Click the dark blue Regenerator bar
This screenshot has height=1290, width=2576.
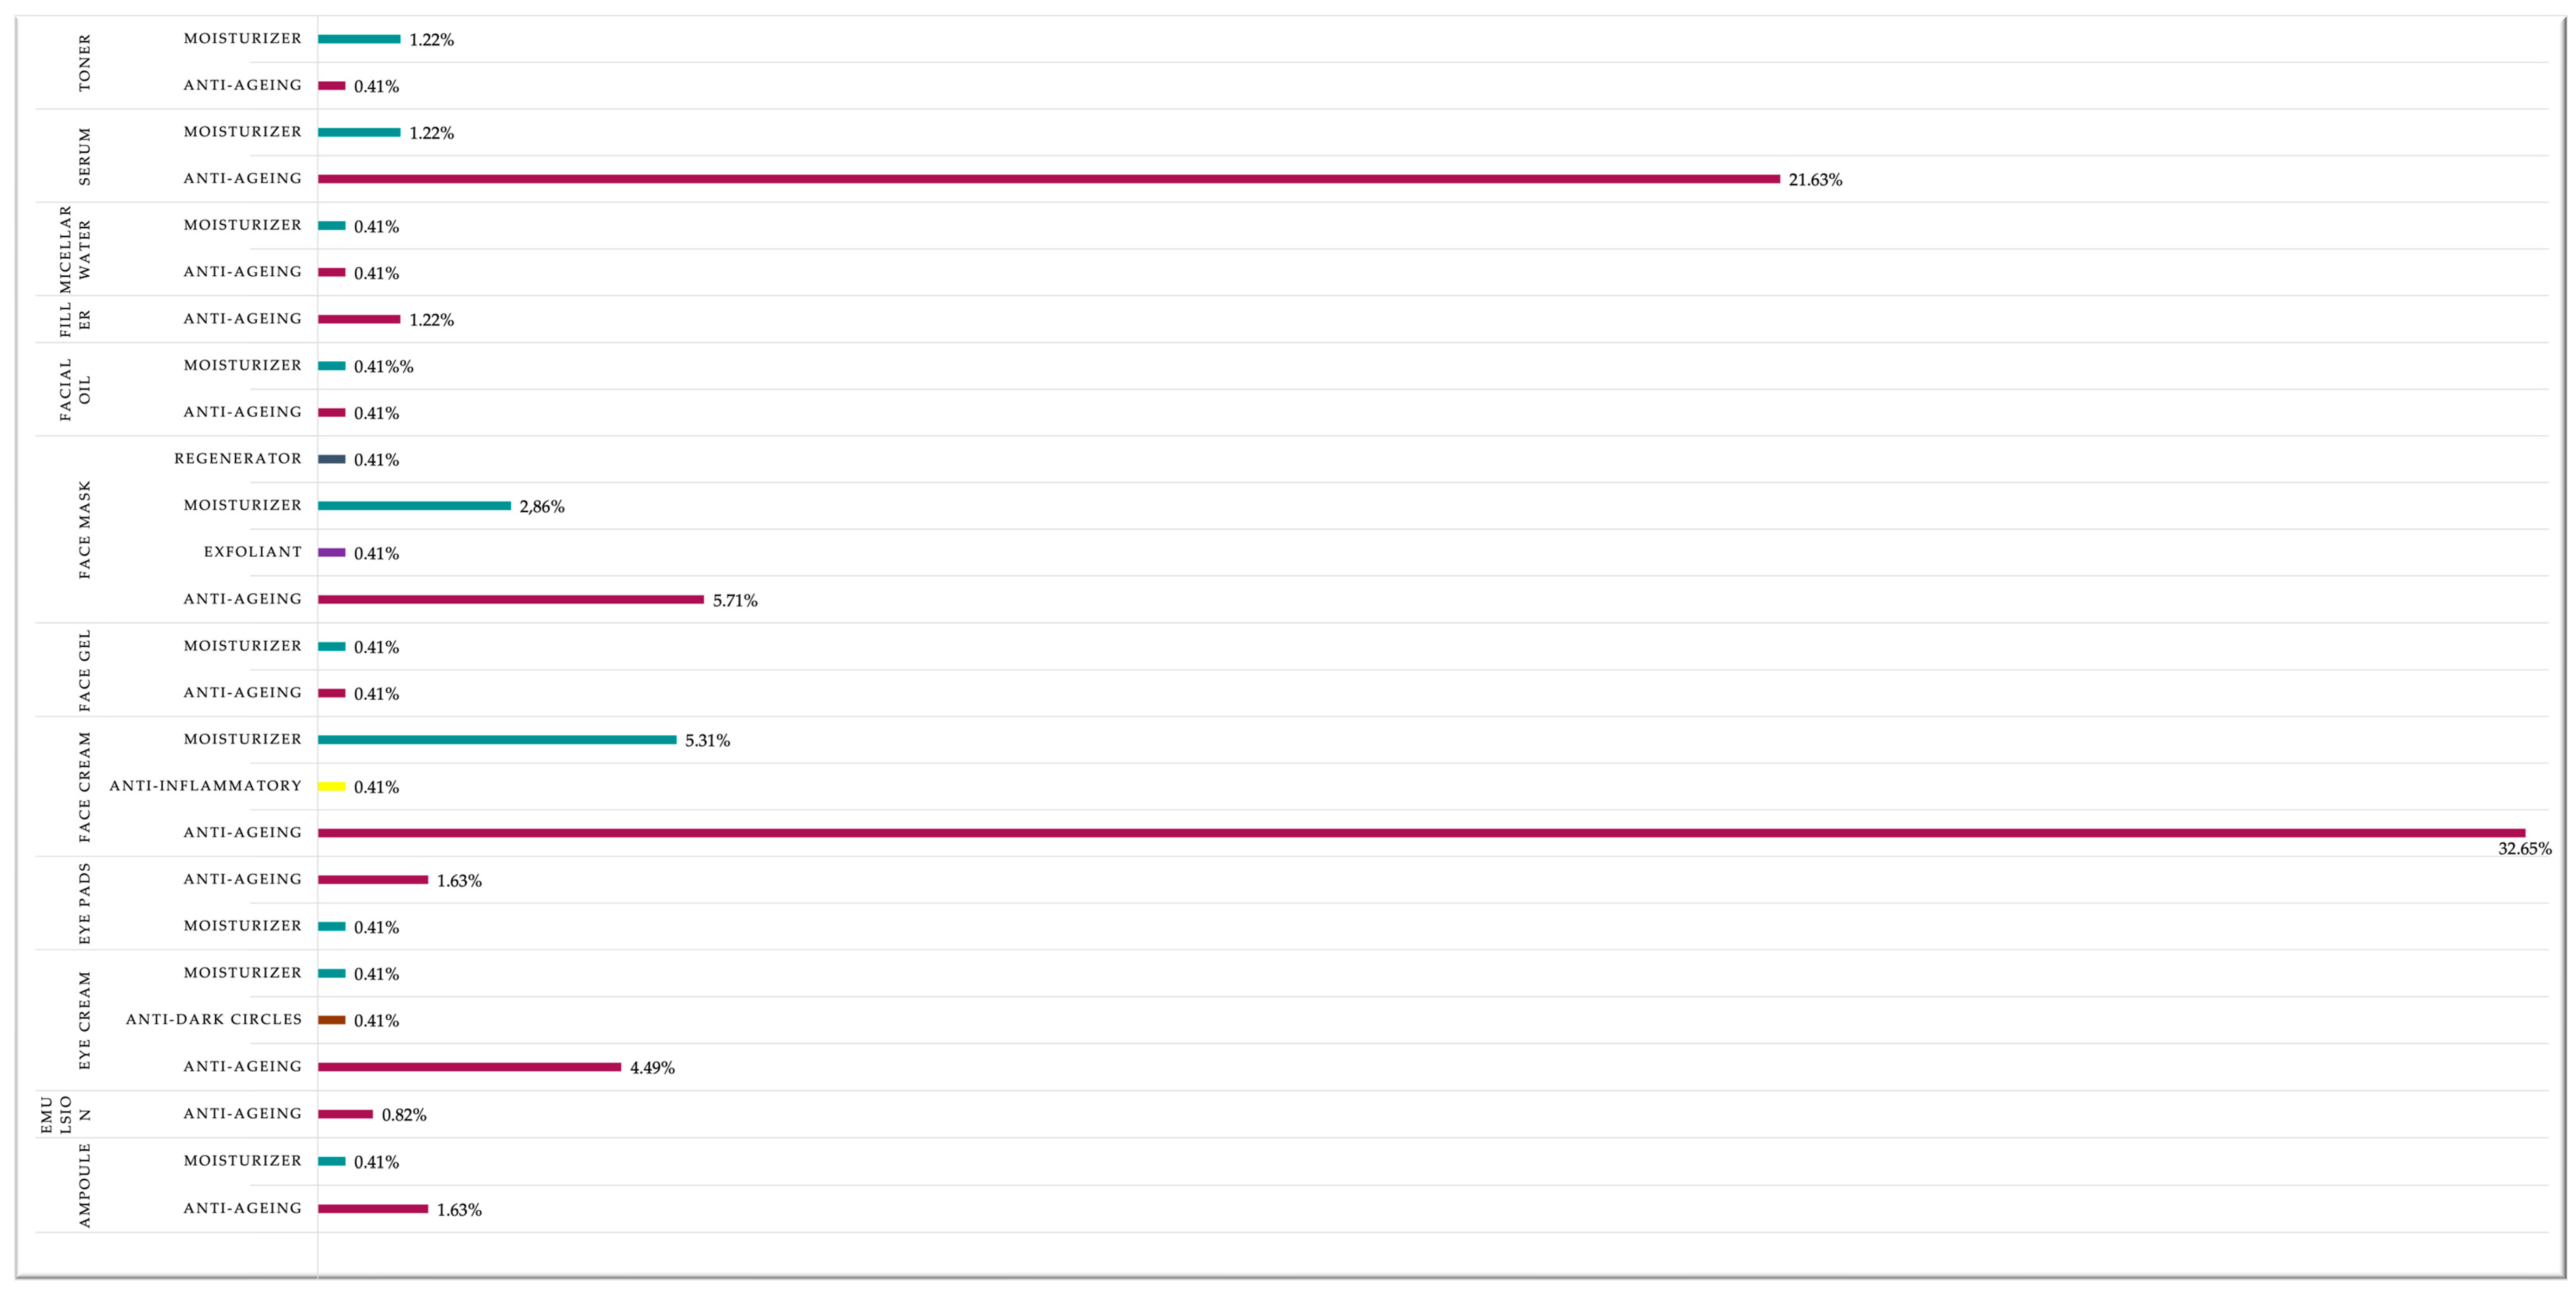coord(332,459)
